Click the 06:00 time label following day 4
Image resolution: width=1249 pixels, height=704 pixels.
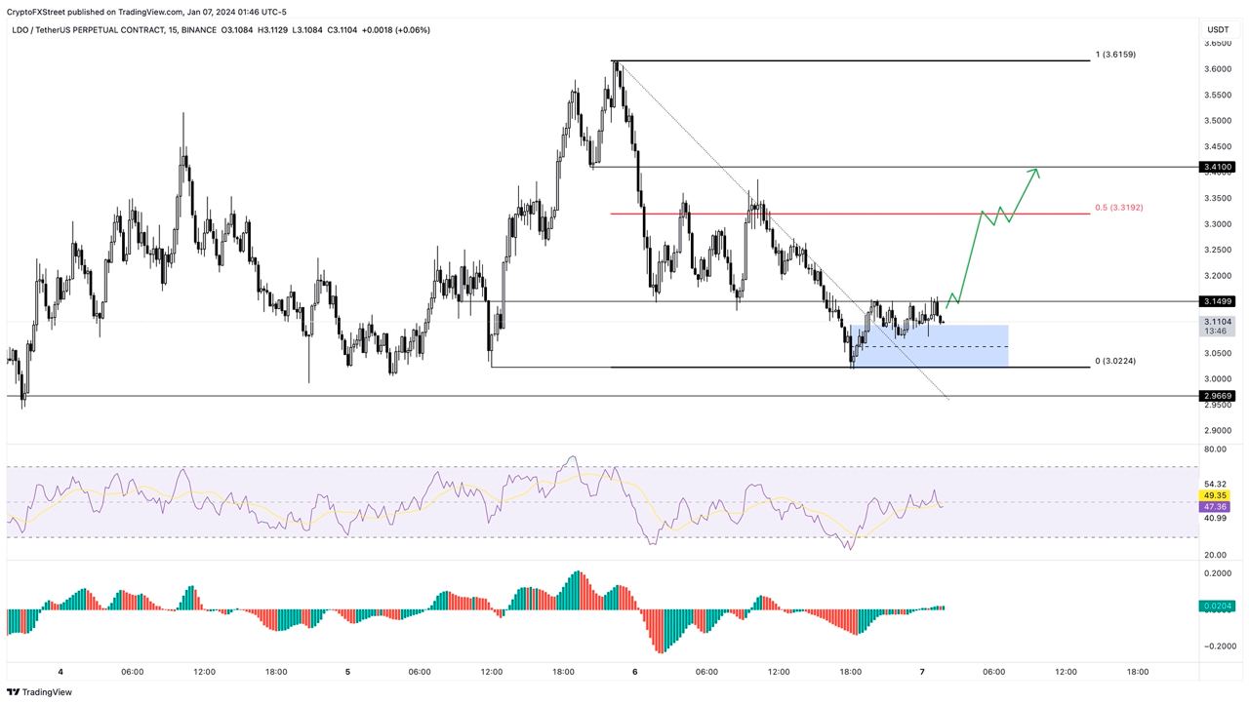tap(133, 672)
